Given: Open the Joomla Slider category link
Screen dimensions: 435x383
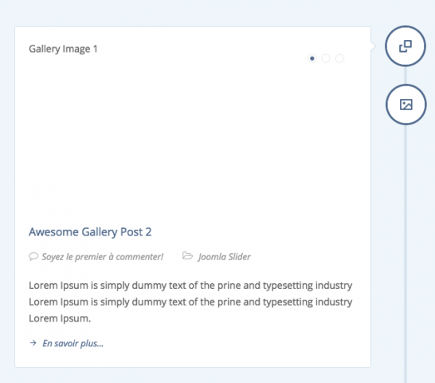Looking at the screenshot, I should pyautogui.click(x=224, y=257).
